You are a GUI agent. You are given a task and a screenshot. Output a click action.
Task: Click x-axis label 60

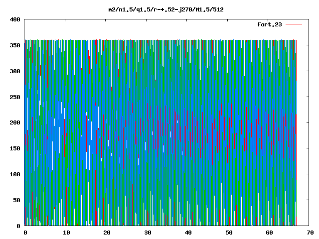270,233
